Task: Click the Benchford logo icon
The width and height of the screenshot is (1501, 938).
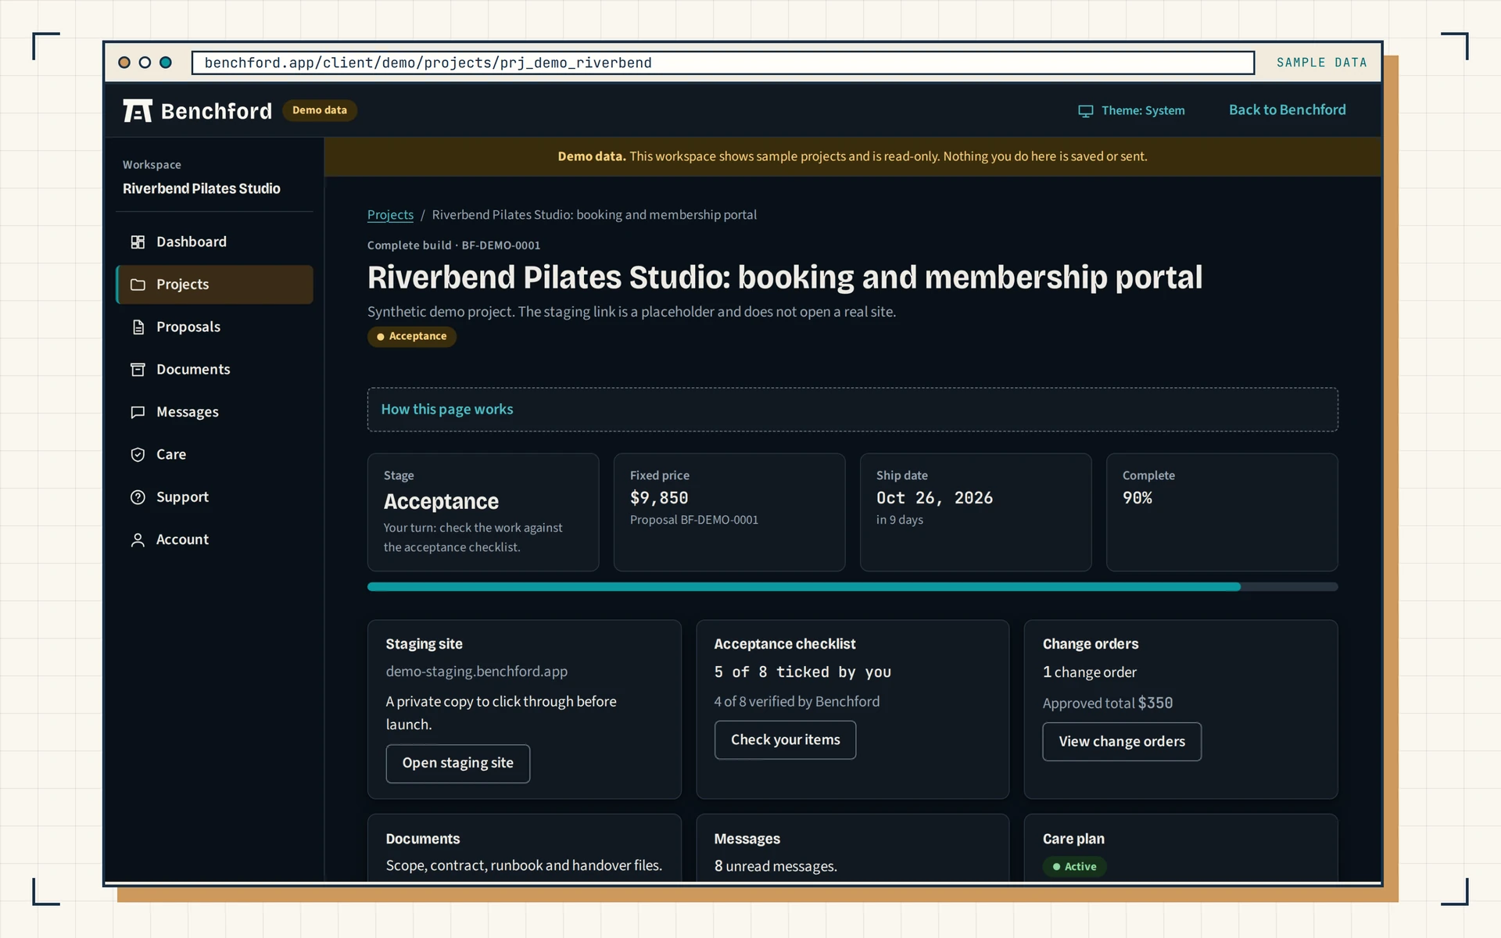Action: click(x=138, y=110)
